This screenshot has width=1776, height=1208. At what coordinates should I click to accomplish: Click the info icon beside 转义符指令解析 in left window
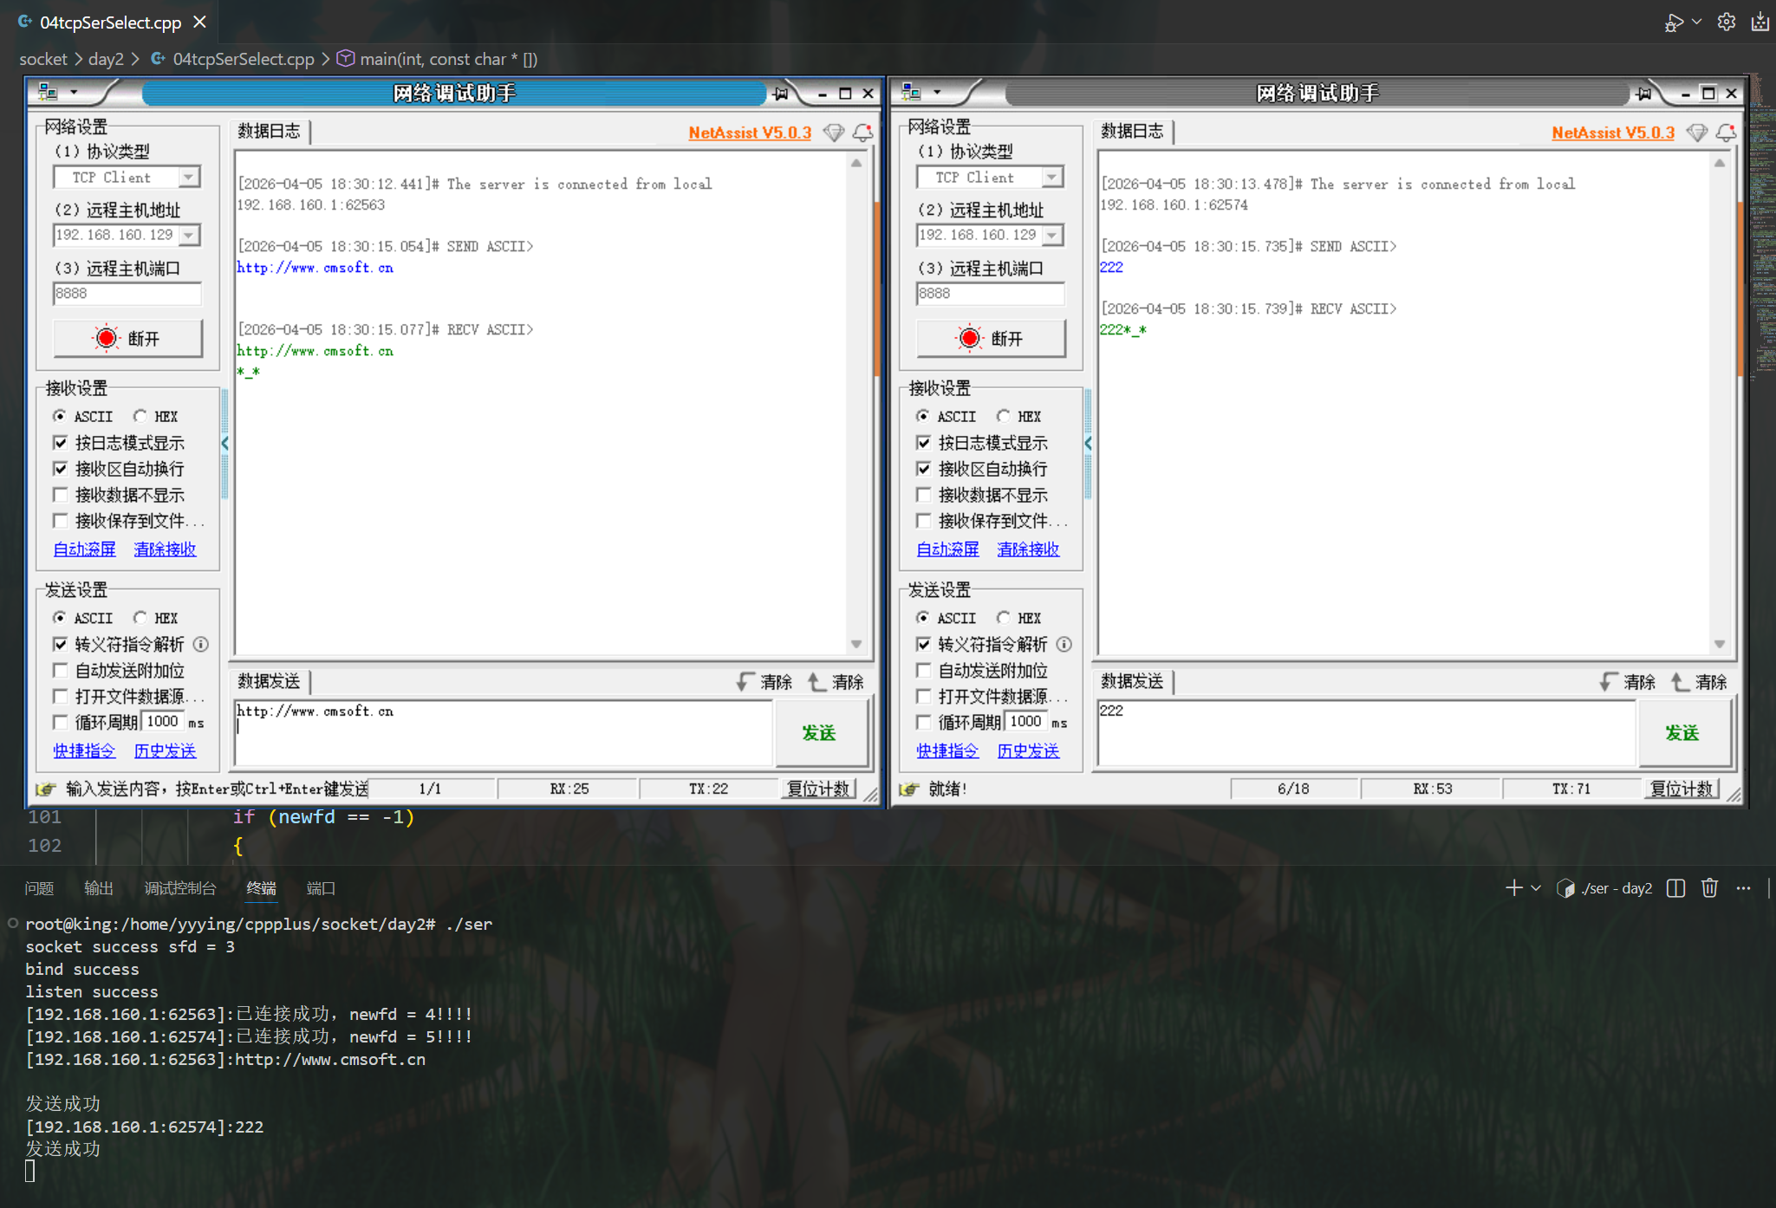pos(201,644)
